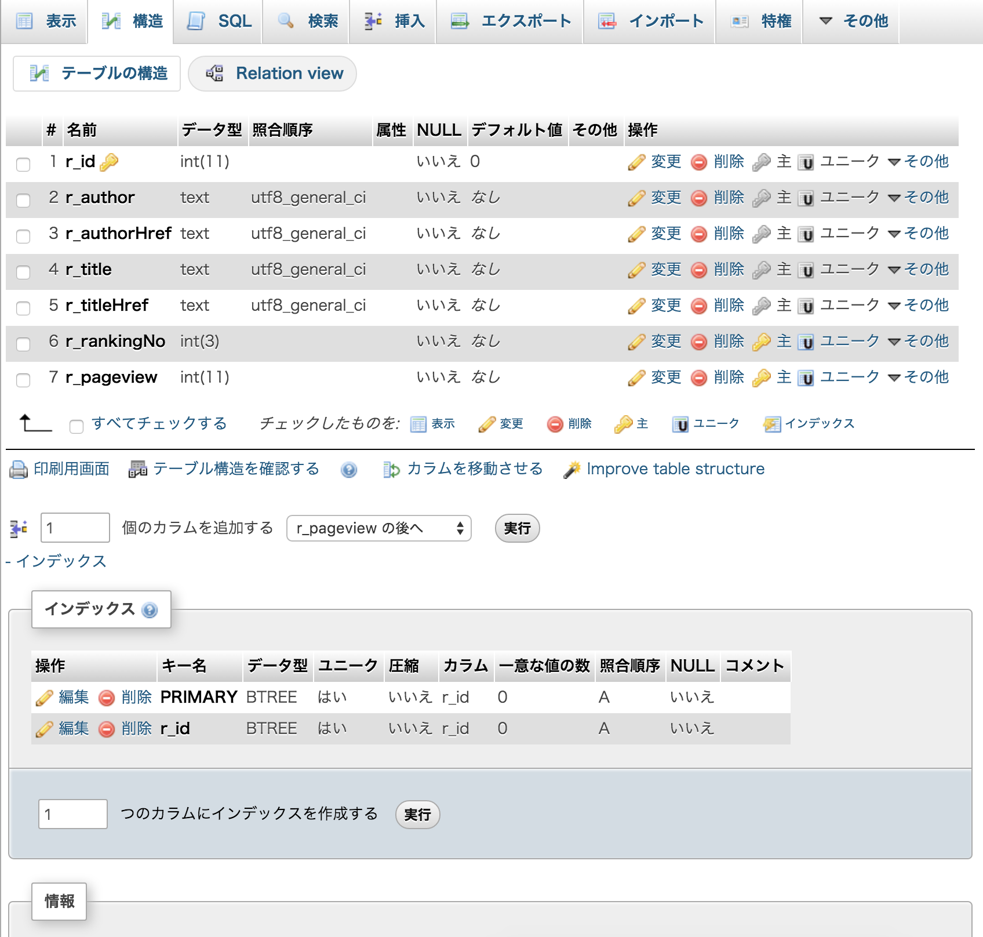This screenshot has height=937, width=983.
Task: Click the primary key icon in checked-items actions
Action: [623, 424]
